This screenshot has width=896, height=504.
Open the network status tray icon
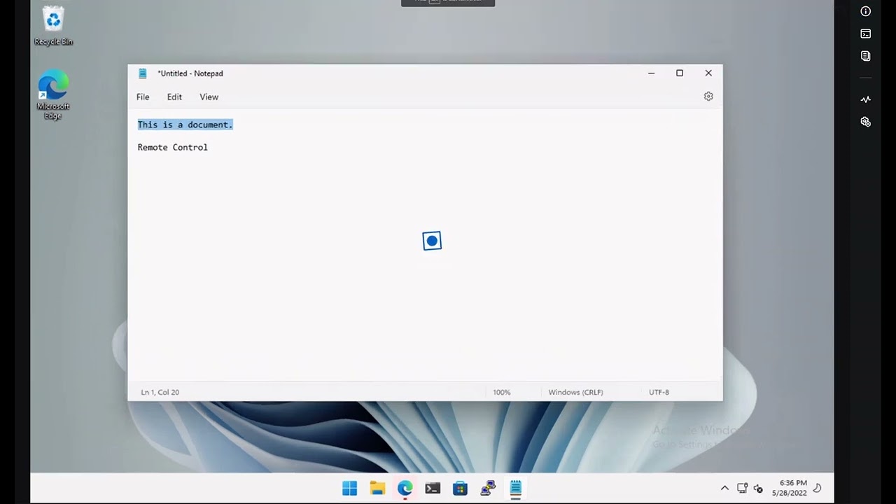click(743, 488)
